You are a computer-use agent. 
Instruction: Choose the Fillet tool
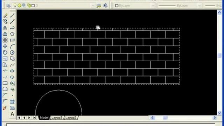[5, 101]
